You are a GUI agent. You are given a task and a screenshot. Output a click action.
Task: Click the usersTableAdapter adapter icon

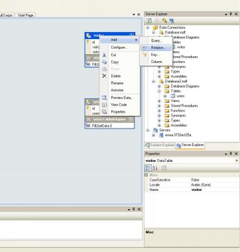[89, 119]
